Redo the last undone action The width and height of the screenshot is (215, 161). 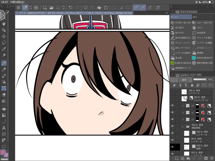(77, 8)
